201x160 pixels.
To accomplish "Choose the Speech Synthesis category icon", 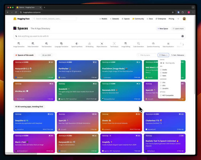I will pos(77,43).
